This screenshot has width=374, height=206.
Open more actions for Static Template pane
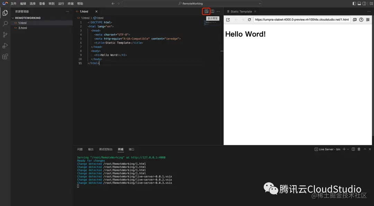(x=369, y=11)
